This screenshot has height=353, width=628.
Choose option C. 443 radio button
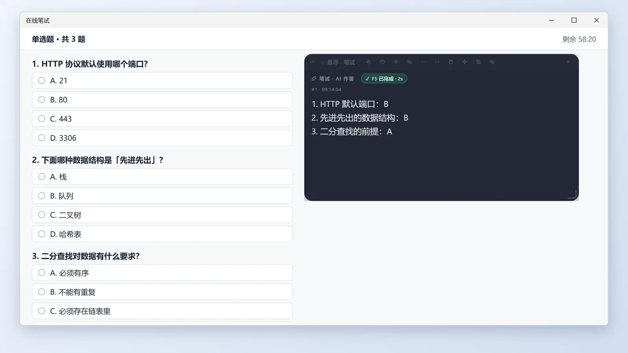pyautogui.click(x=42, y=118)
